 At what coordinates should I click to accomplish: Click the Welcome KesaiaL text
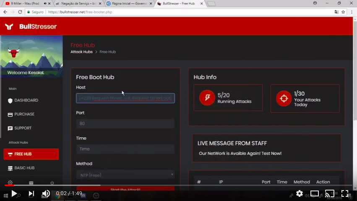(26, 73)
